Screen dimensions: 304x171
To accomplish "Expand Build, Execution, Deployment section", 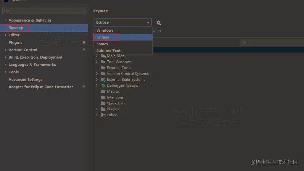I will 5,57.
